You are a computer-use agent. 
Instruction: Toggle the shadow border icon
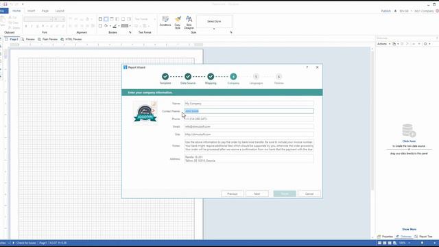pyautogui.click(x=100, y=26)
